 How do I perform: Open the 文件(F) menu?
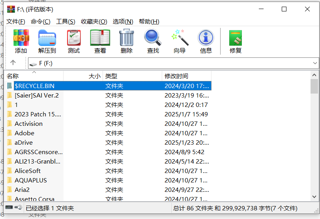click(x=16, y=22)
